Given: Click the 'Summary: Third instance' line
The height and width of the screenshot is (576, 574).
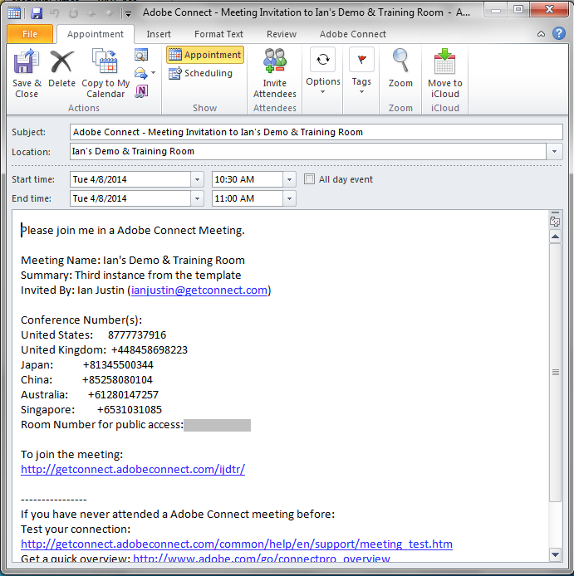Looking at the screenshot, I should [131, 276].
